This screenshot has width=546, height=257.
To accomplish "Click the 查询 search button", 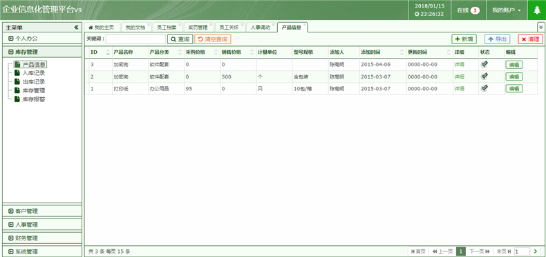I will tap(180, 39).
